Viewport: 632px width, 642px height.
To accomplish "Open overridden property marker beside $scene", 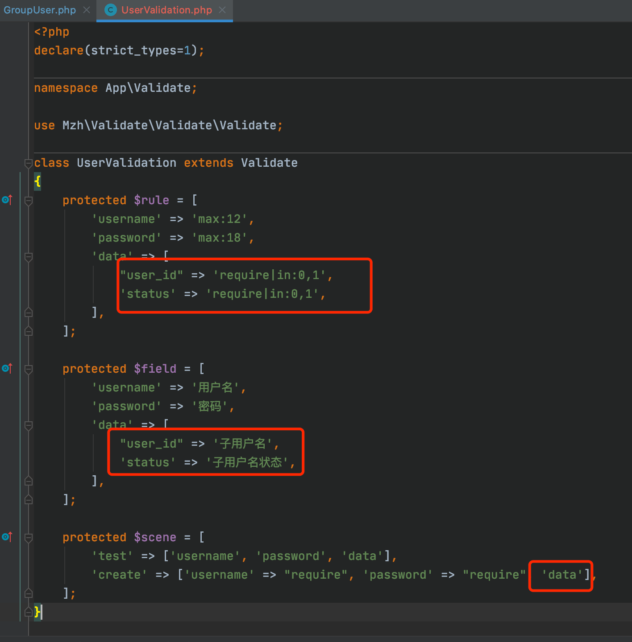I will click(x=7, y=537).
